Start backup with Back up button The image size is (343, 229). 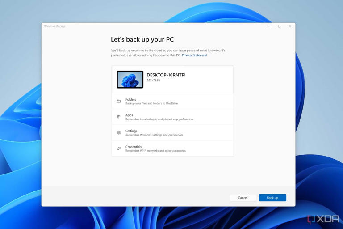coord(272,198)
